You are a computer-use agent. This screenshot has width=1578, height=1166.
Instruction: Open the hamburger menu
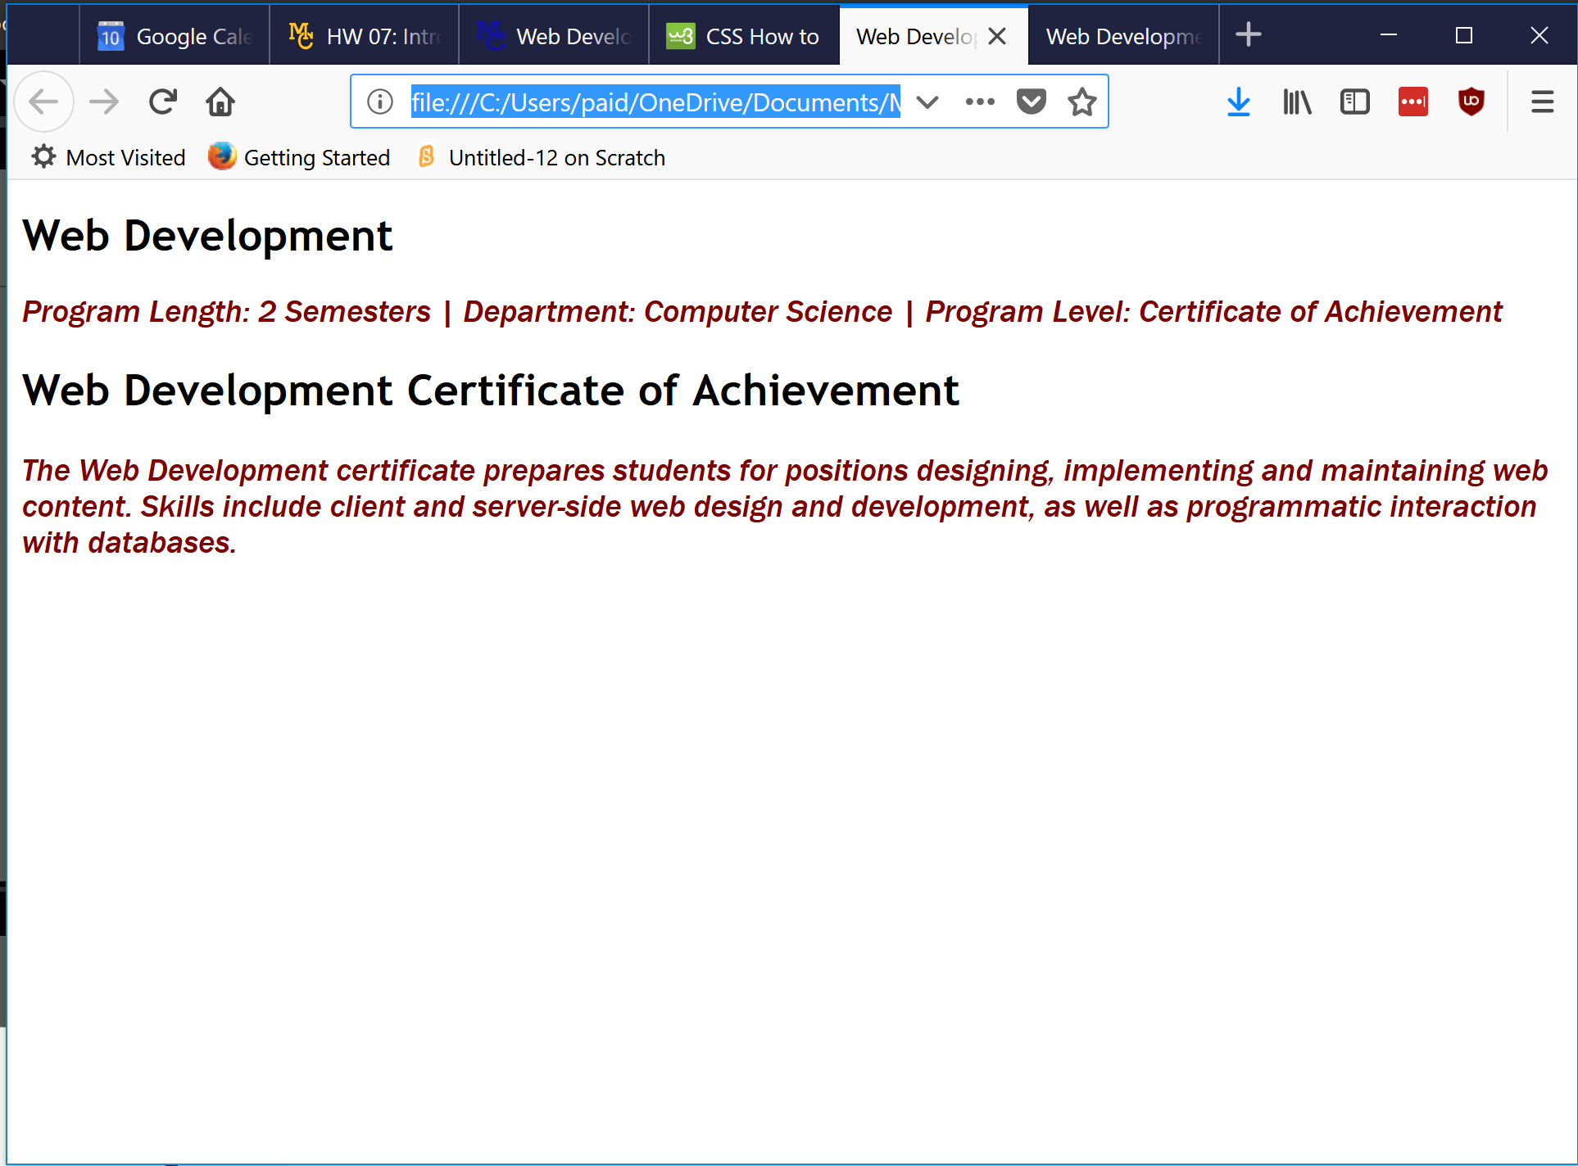click(x=1543, y=102)
